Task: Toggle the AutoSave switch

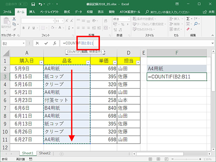Action: pos(23,4)
